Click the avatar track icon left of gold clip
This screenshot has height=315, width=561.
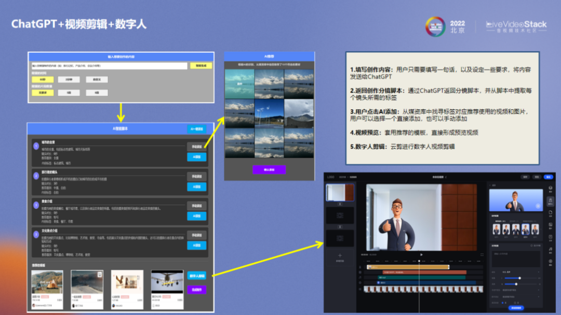[360, 267]
